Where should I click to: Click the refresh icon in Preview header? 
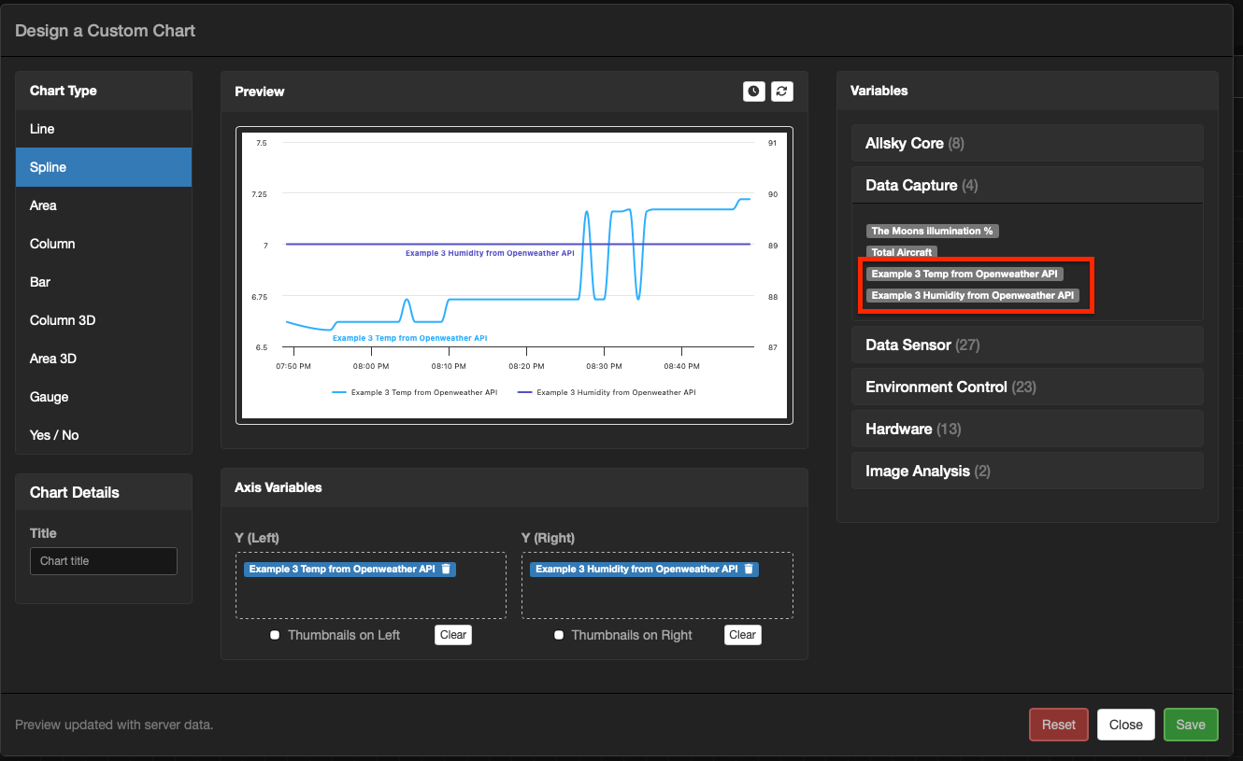coord(782,92)
